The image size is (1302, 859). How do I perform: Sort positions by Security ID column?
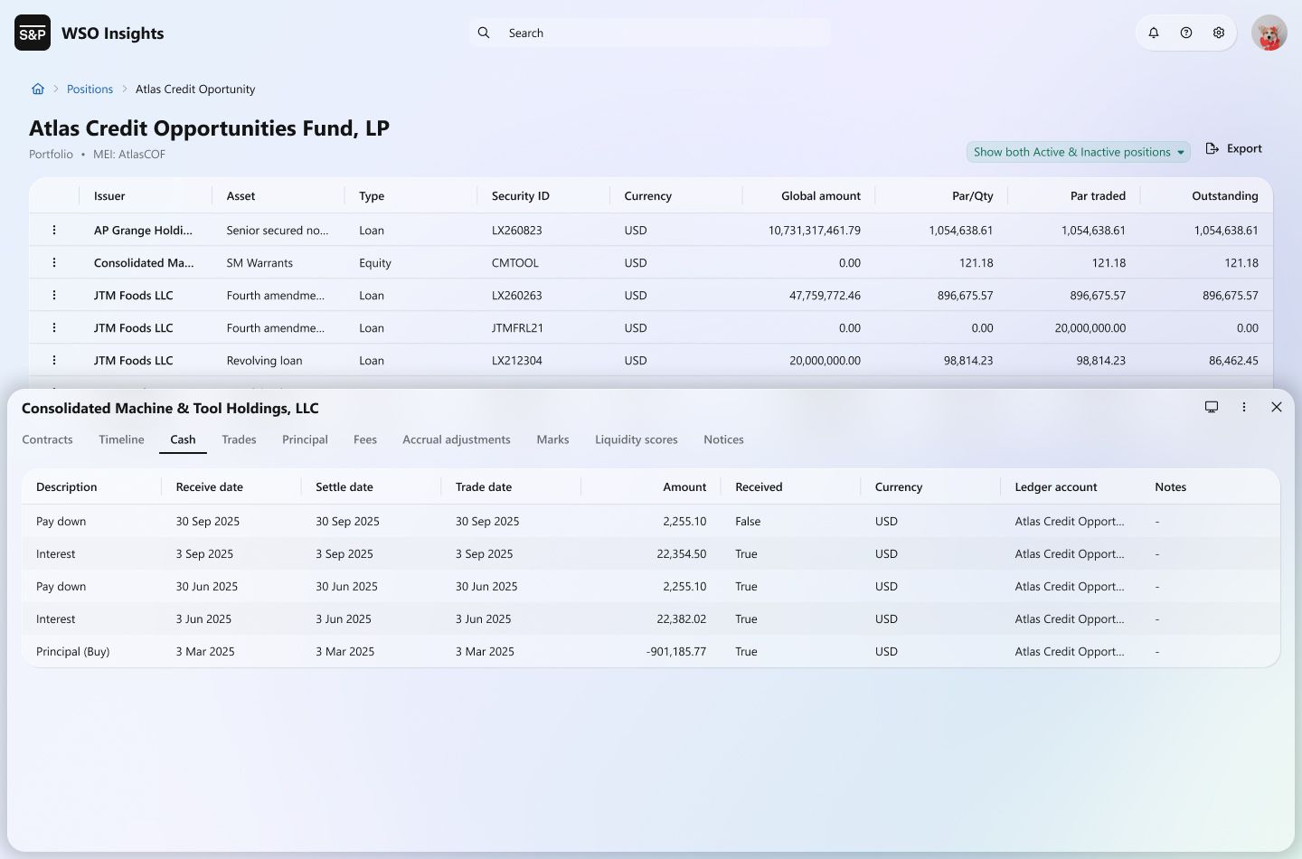(521, 195)
